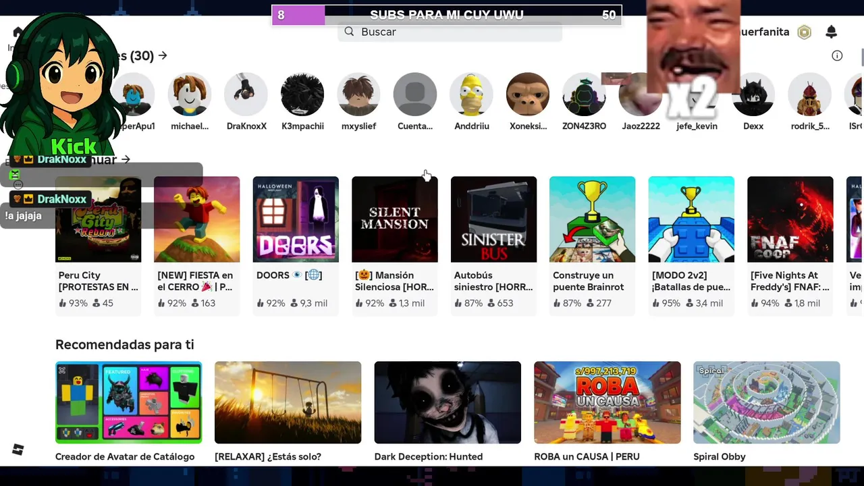Open Sinister Bus game thumbnail

493,219
